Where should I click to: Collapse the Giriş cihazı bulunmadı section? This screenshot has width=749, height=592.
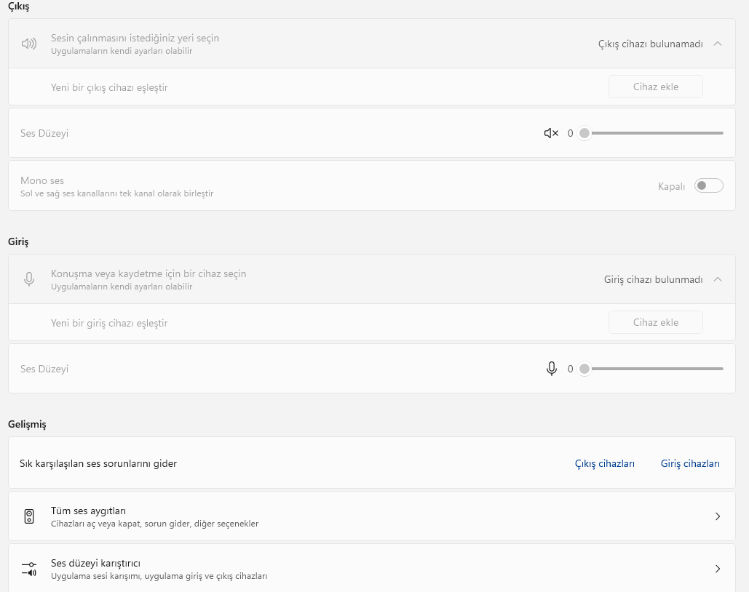(718, 279)
